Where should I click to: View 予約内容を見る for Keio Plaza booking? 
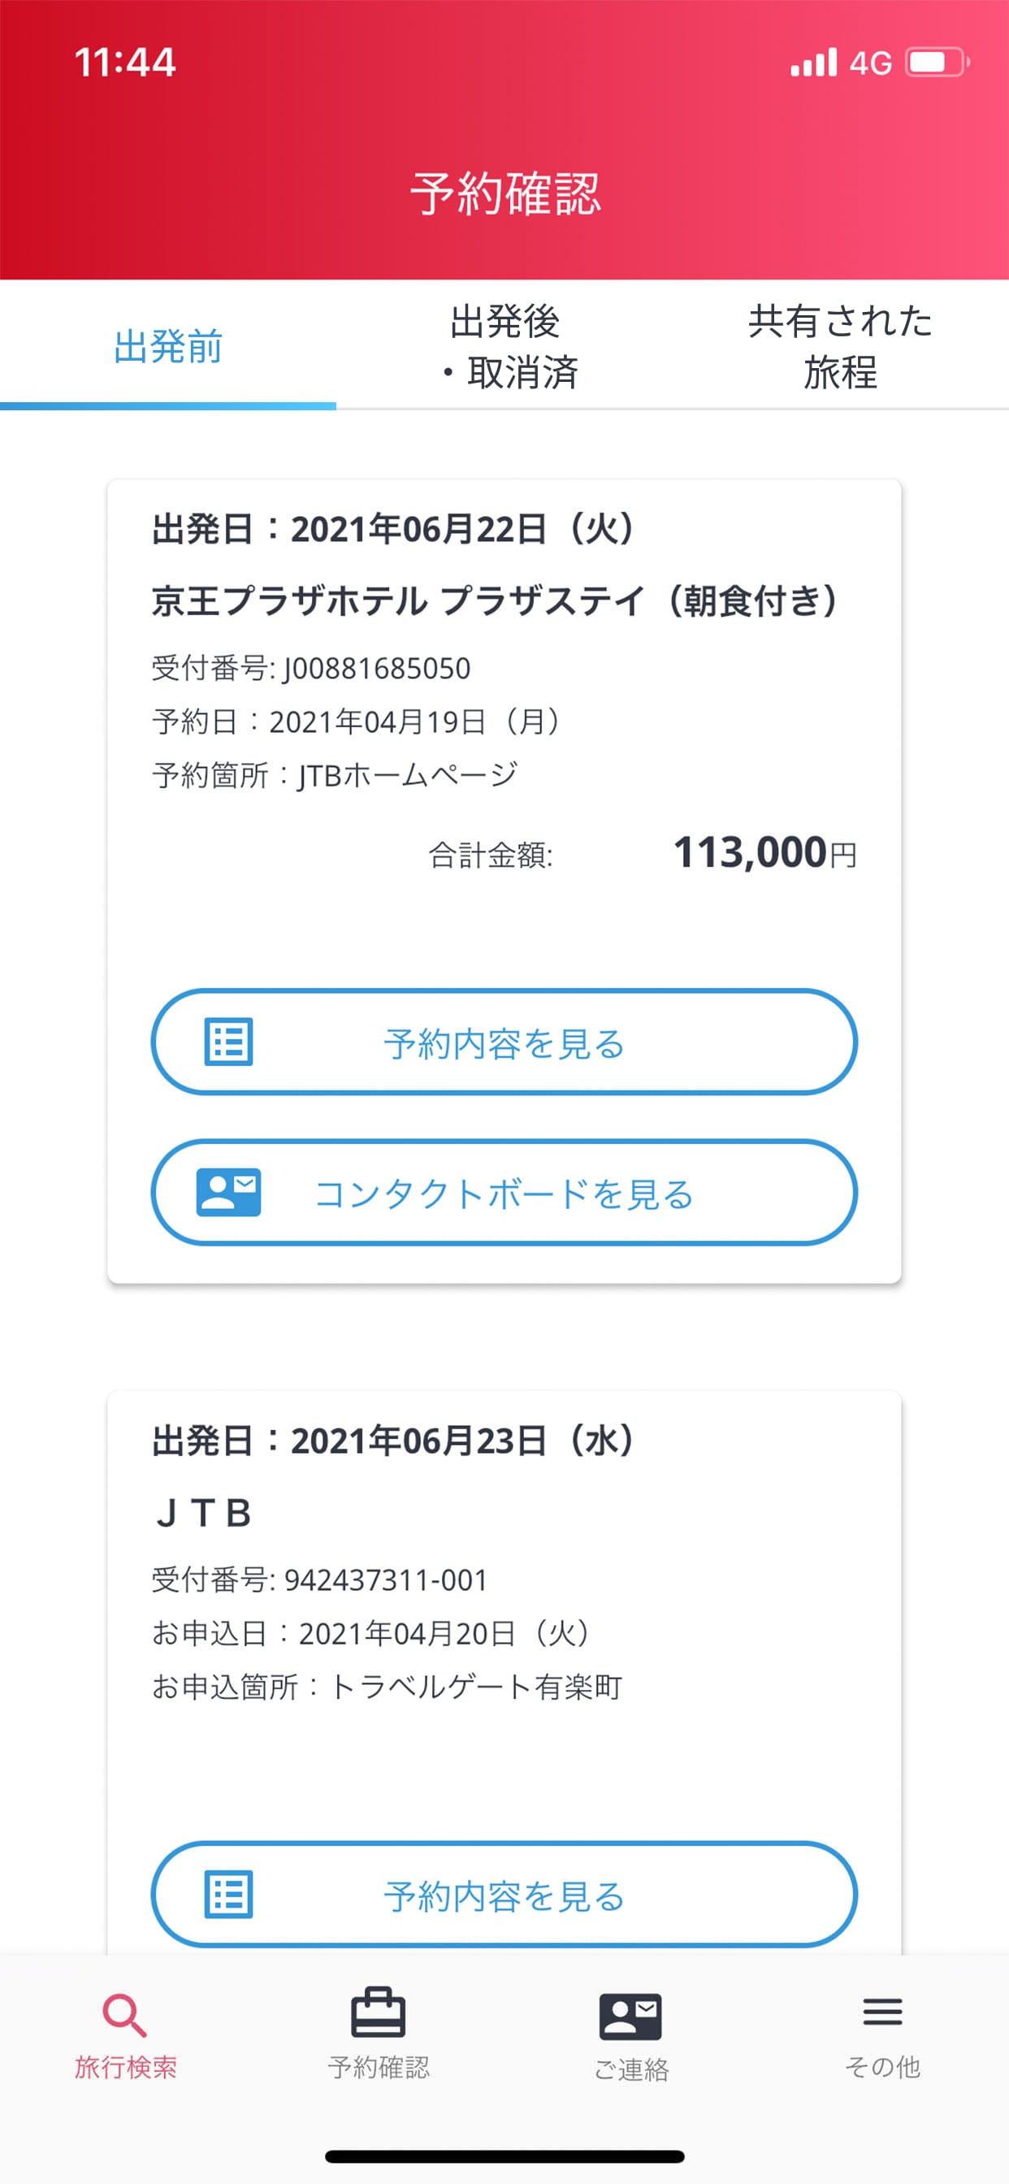point(505,1042)
